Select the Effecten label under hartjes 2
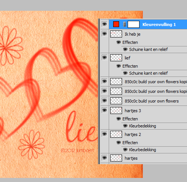The width and height of the screenshot is (187, 182). coord(130,143)
